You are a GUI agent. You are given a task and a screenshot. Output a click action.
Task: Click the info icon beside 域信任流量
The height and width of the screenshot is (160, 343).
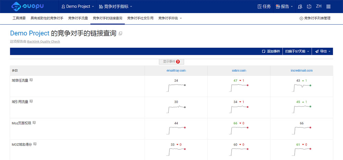(31, 80)
